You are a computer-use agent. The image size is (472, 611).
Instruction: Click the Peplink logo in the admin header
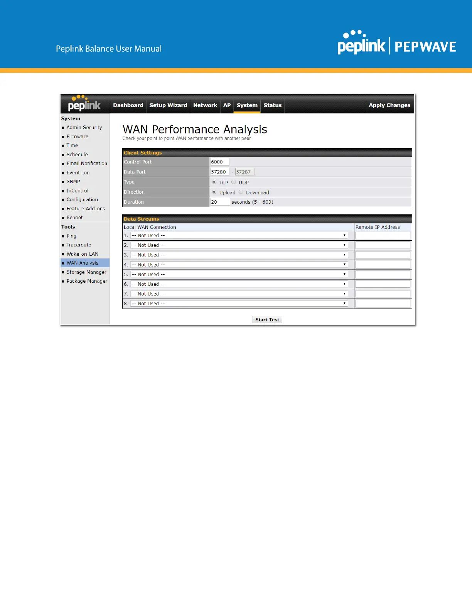click(x=84, y=103)
